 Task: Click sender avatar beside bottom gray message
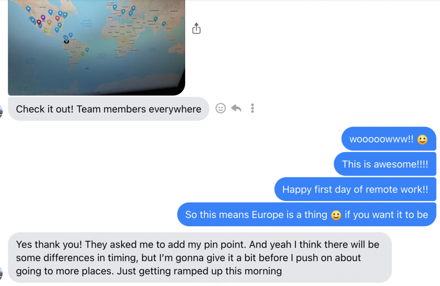click(1, 274)
